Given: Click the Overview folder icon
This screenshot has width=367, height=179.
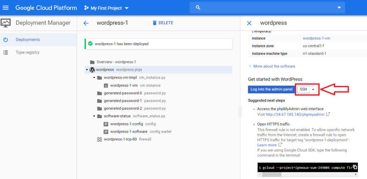Looking at the screenshot, I should (x=92, y=62).
